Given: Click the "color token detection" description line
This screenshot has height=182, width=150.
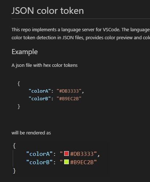Looking at the screenshot, I should coord(81,38).
